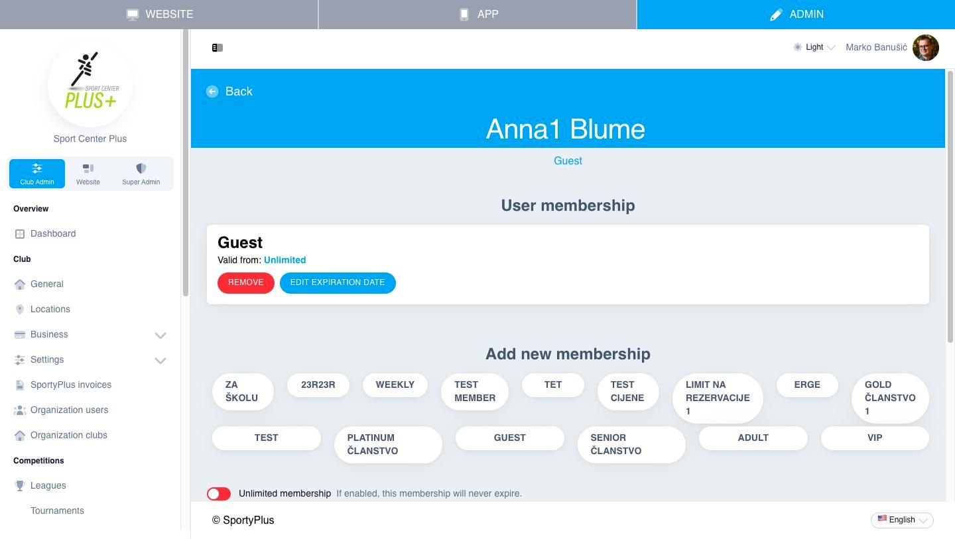Screen dimensions: 955x539
Task: Click the user avatar photo
Action: coord(926,48)
